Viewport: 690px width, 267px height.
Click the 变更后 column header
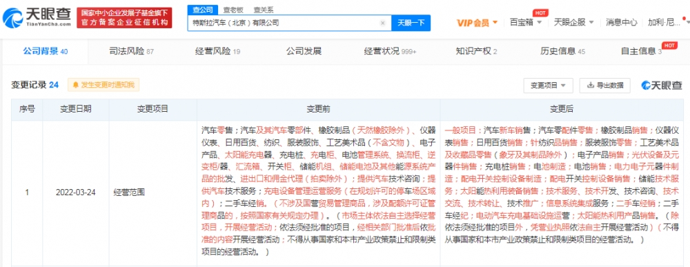click(x=561, y=109)
